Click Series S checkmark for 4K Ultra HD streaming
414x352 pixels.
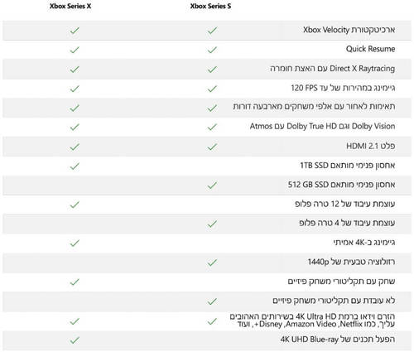pyautogui.click(x=212, y=321)
